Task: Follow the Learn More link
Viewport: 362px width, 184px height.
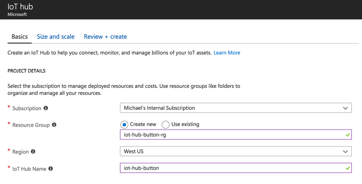Action: [227, 53]
